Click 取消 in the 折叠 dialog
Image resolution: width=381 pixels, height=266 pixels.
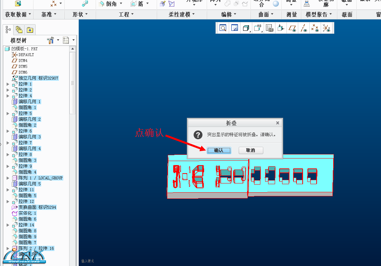[x=251, y=150]
